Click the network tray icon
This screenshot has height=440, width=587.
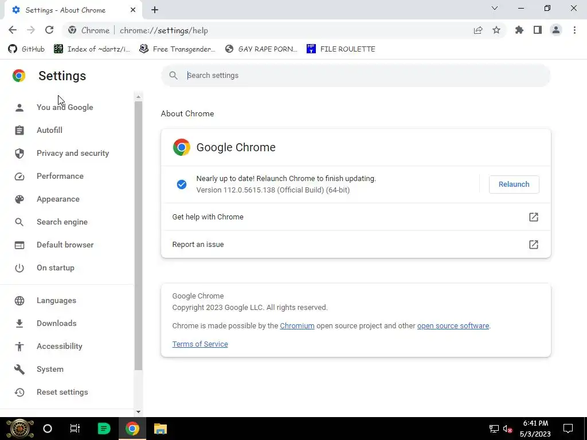(x=494, y=429)
